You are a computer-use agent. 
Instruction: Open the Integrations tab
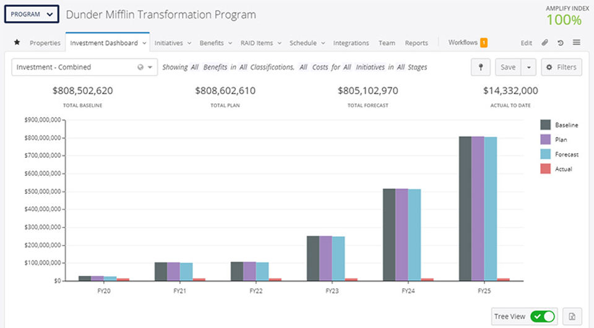tap(351, 43)
